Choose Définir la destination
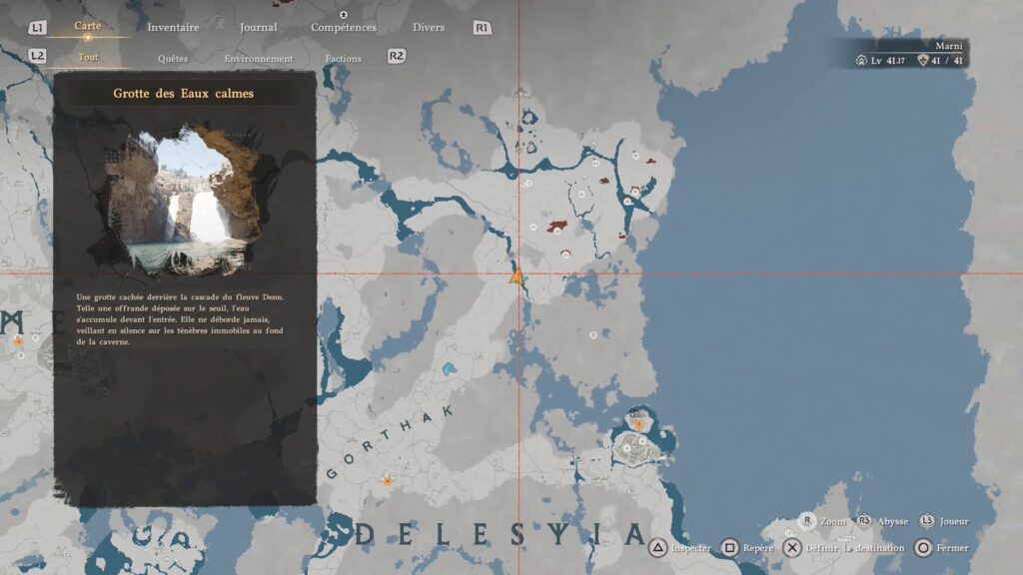Viewport: 1023px width, 575px height. 855,548
